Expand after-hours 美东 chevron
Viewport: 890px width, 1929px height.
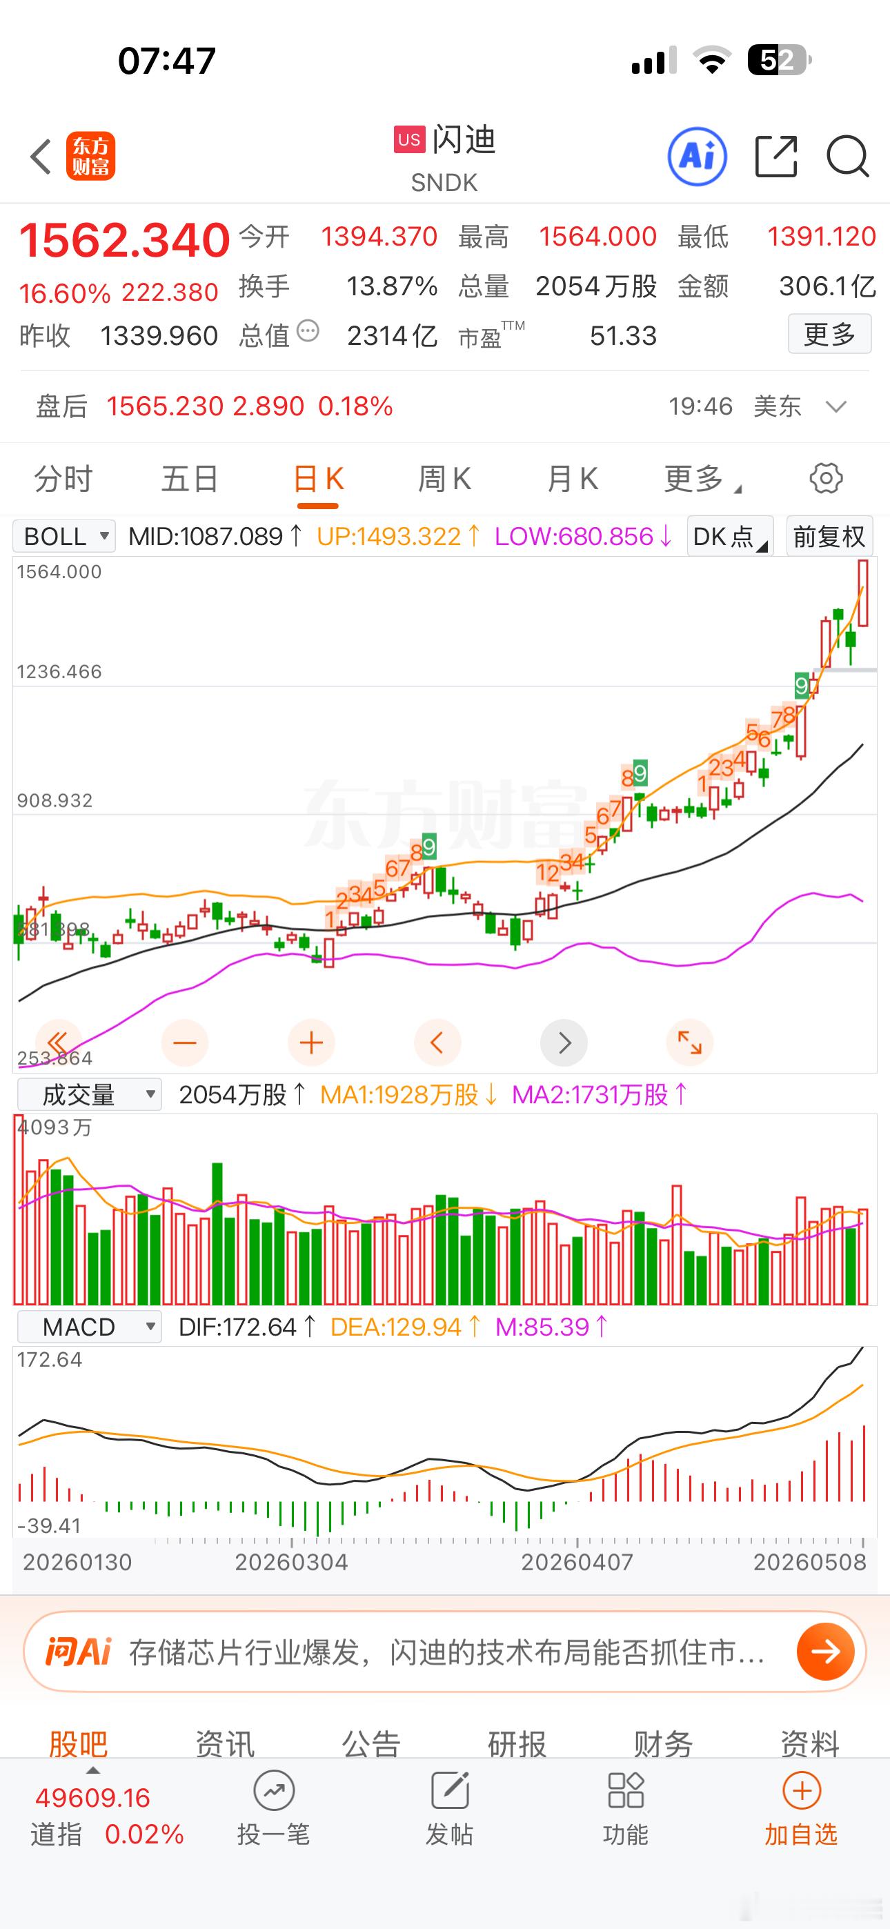click(835, 406)
